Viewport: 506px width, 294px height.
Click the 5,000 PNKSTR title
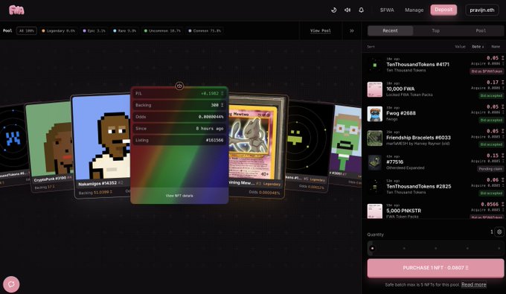click(403, 211)
